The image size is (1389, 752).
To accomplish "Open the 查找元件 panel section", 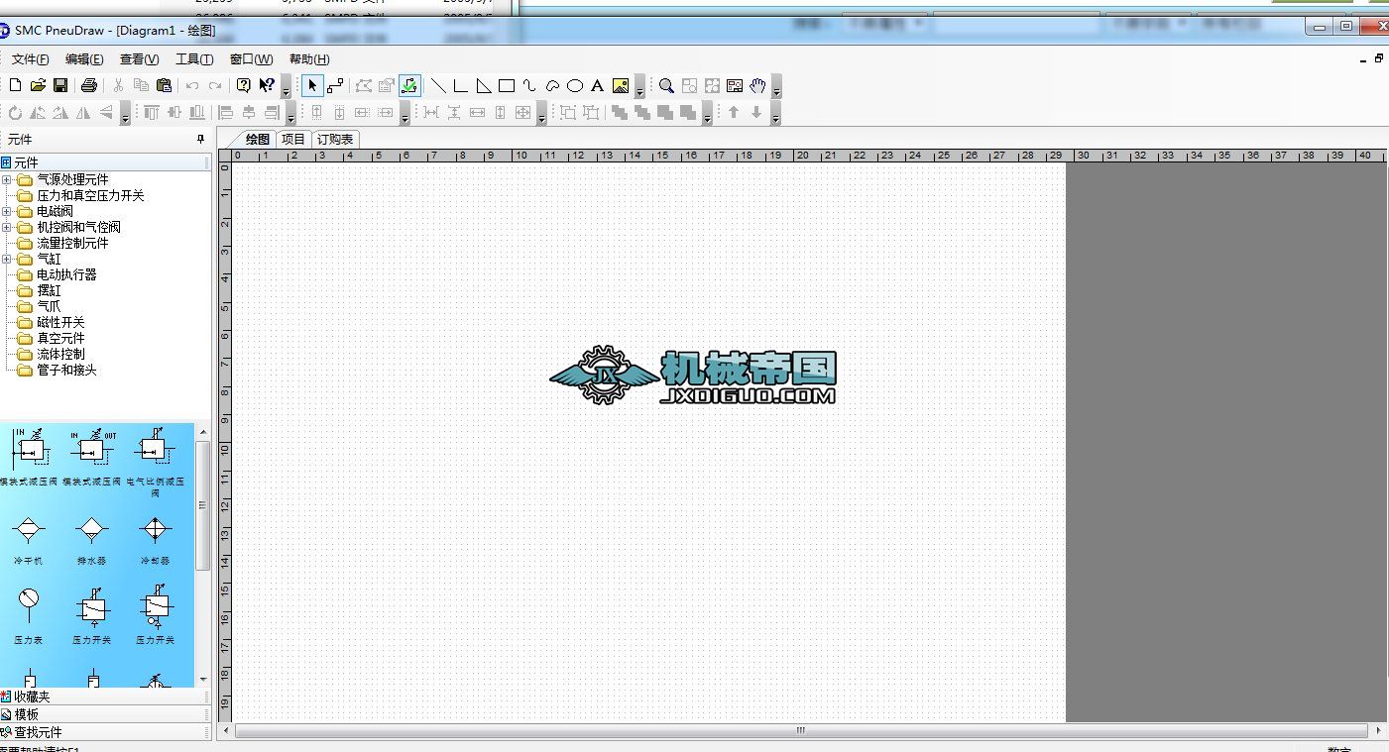I will (x=106, y=732).
